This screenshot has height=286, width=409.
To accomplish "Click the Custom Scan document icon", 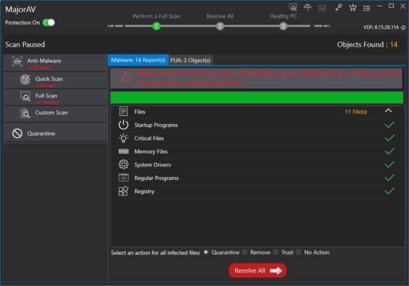I will pyautogui.click(x=25, y=114).
